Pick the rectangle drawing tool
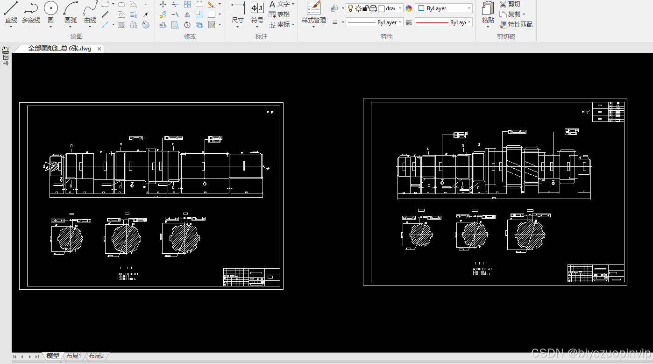653x364 pixels. coord(105,4)
